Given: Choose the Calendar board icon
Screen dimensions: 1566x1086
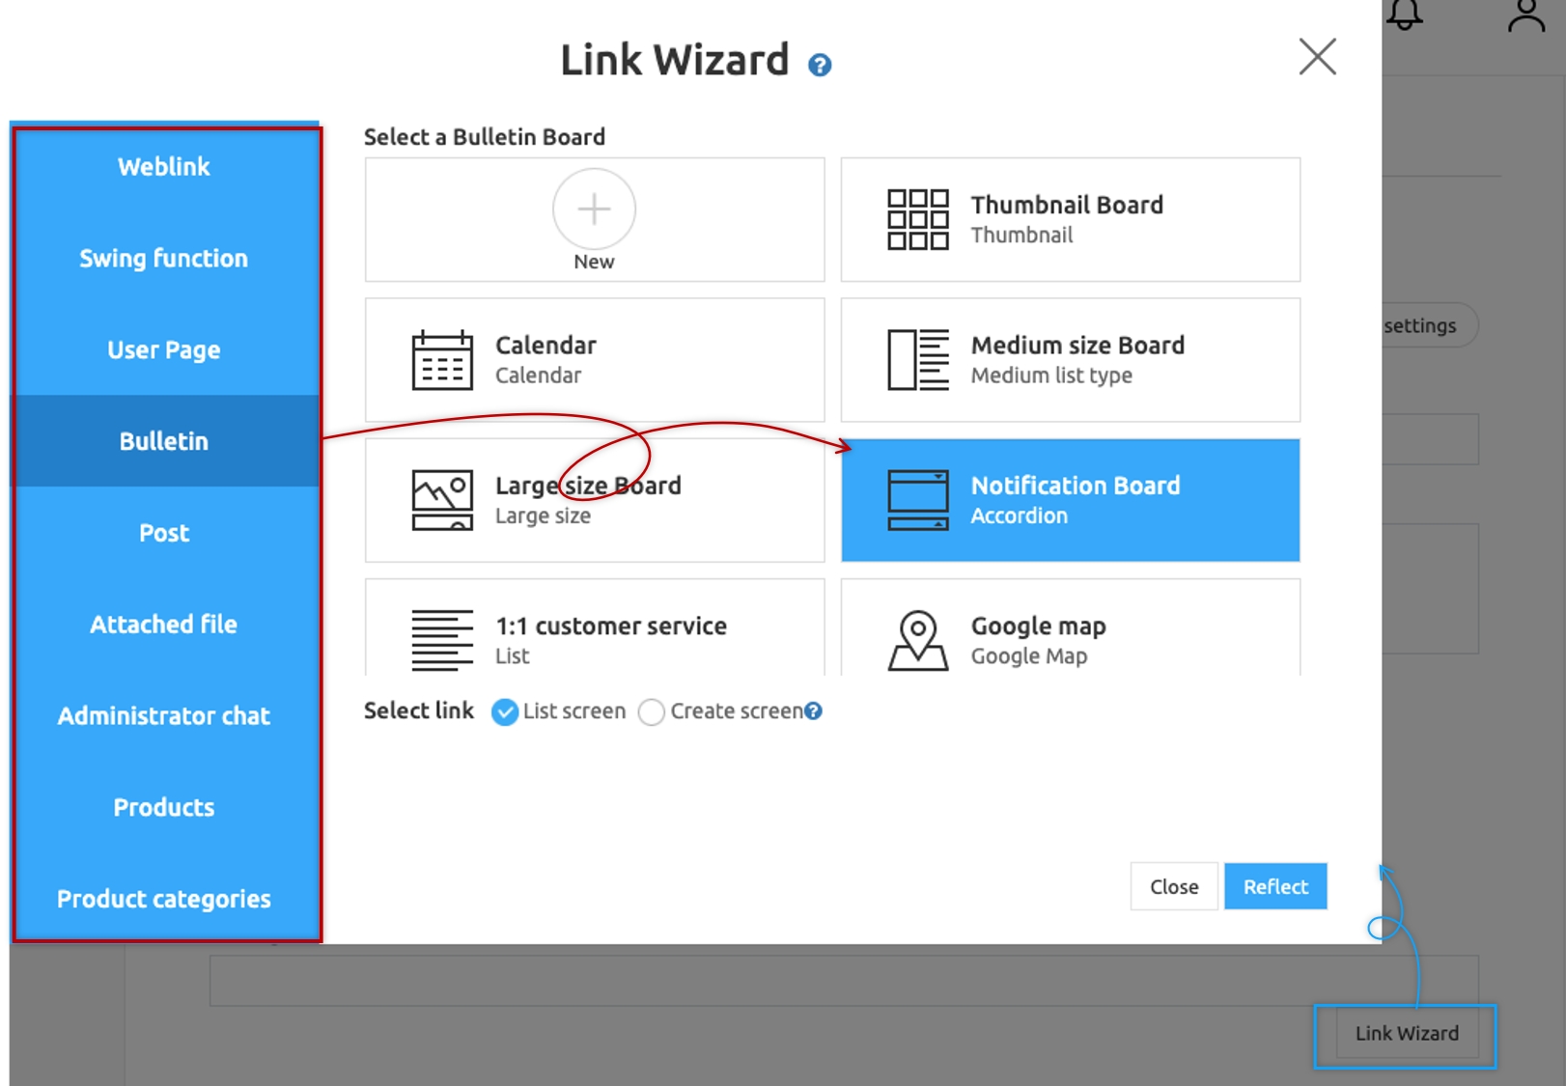Looking at the screenshot, I should coord(442,359).
